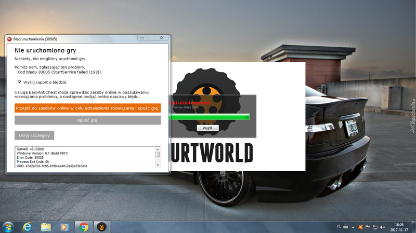Click 'Windows Version: 6.1 (Build 7601)' line
The height and width of the screenshot is (233, 416).
42,153
